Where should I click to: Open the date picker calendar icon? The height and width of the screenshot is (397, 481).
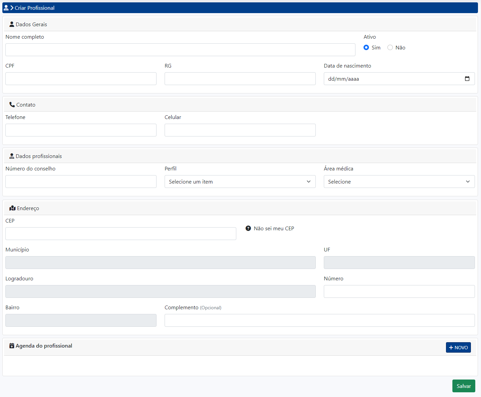(467, 79)
